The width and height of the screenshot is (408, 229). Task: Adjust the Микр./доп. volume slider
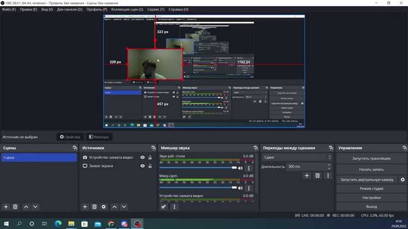[198, 188]
